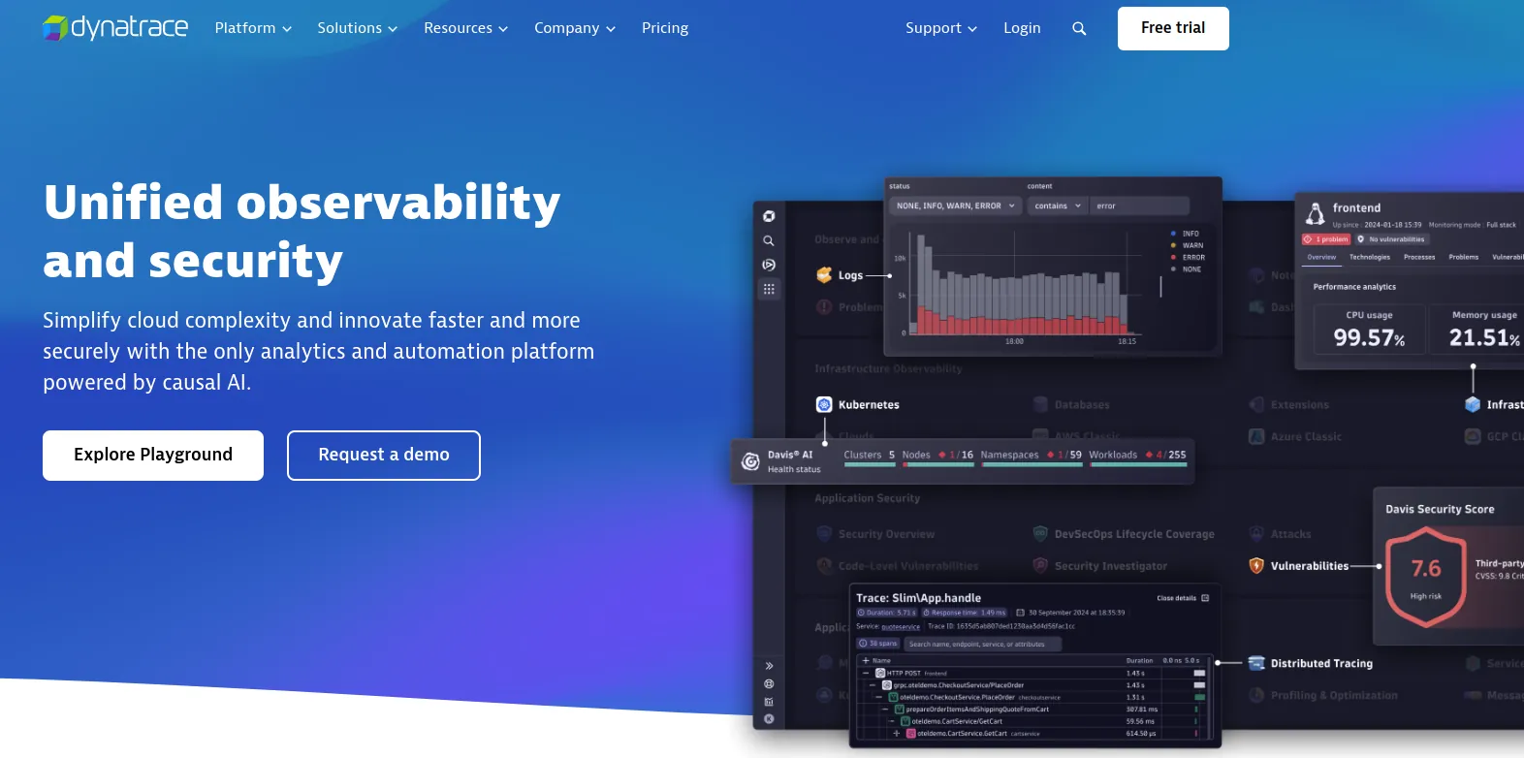
Task: Click the Logs app icon
Action: (824, 275)
